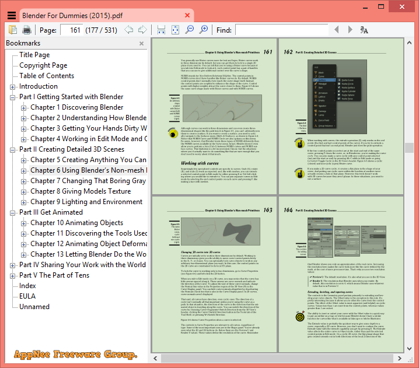
Task: Click page 163 thumbnail
Action: coord(214,275)
